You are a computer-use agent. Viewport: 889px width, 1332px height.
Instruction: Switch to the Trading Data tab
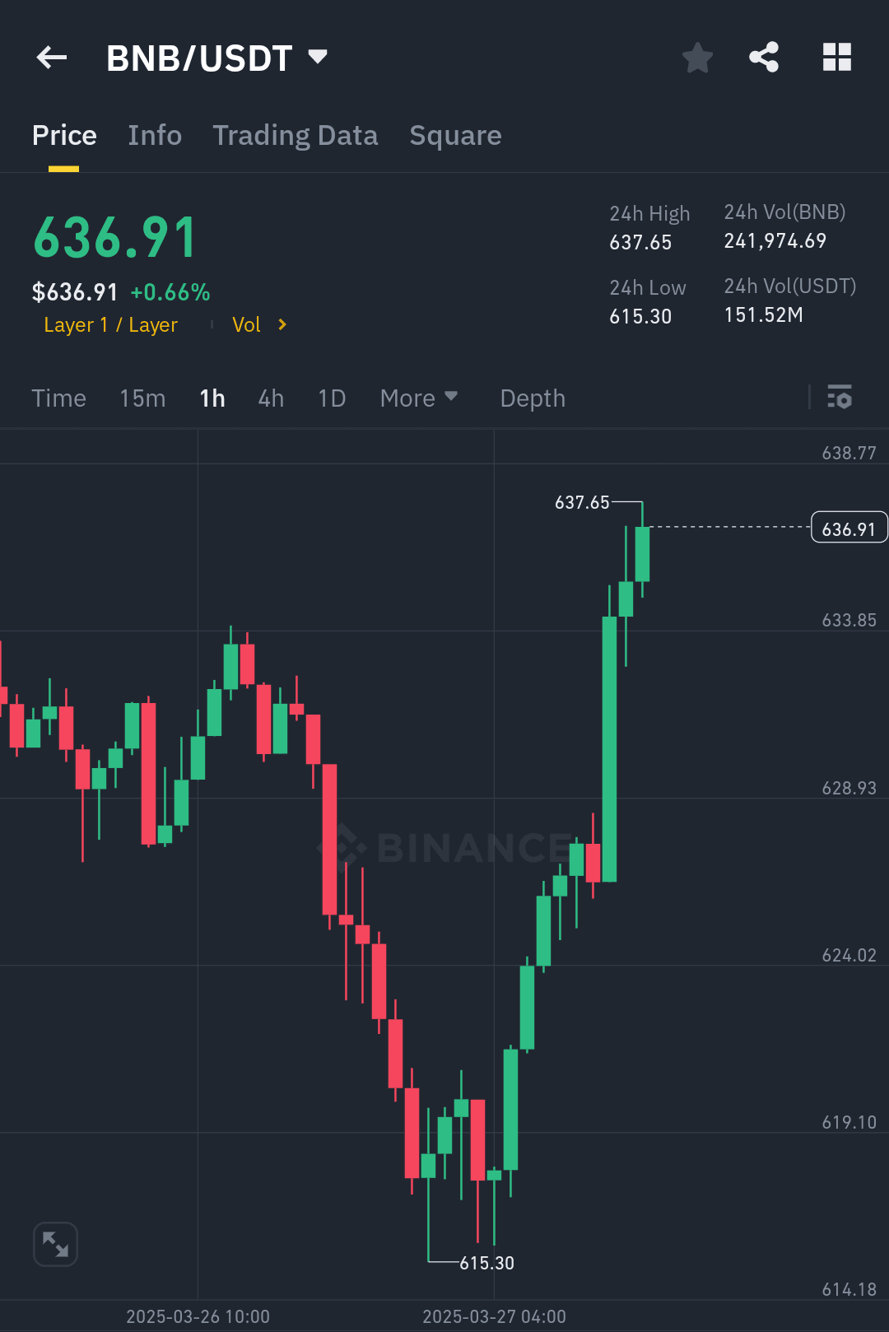(x=296, y=135)
